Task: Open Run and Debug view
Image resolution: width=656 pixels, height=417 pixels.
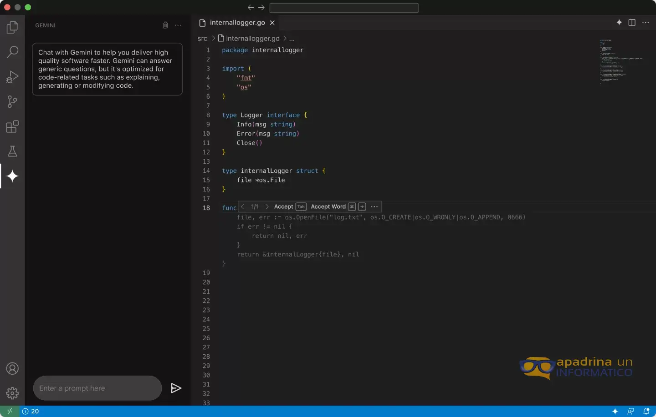Action: tap(12, 77)
